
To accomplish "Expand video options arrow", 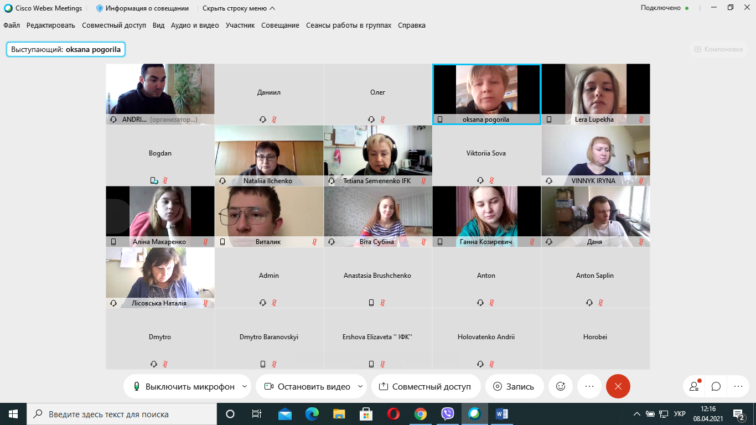I will tap(361, 387).
